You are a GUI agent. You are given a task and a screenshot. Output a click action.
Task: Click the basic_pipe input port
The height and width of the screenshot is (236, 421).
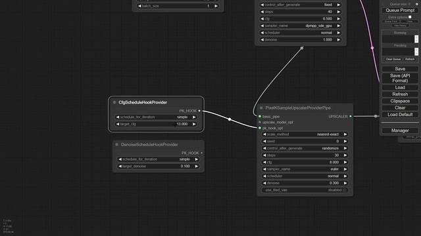(x=260, y=117)
